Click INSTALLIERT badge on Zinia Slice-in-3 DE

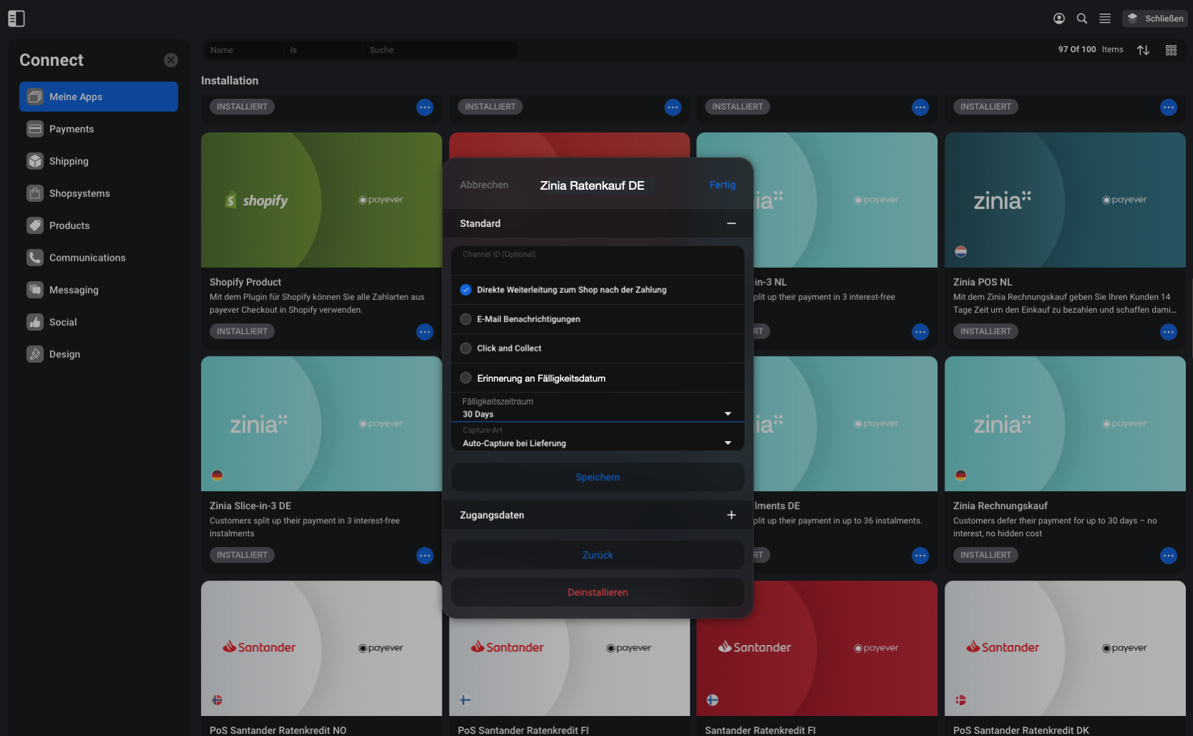point(242,555)
